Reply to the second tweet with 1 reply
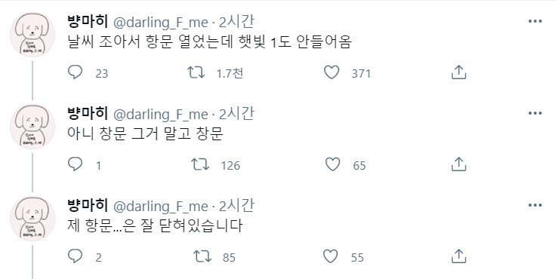Screen dimensions: 556x279 pyautogui.click(x=75, y=164)
